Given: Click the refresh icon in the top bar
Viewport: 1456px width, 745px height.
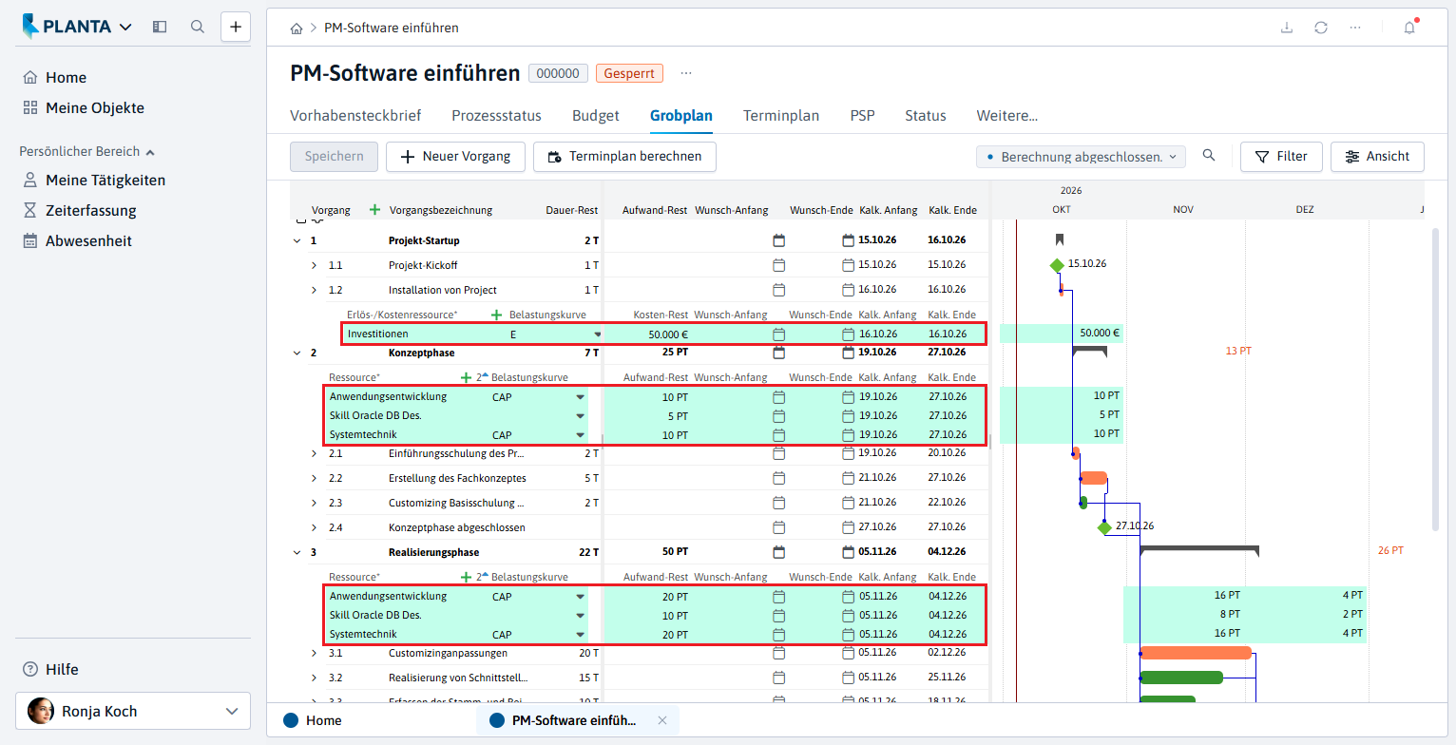Looking at the screenshot, I should pyautogui.click(x=1321, y=28).
